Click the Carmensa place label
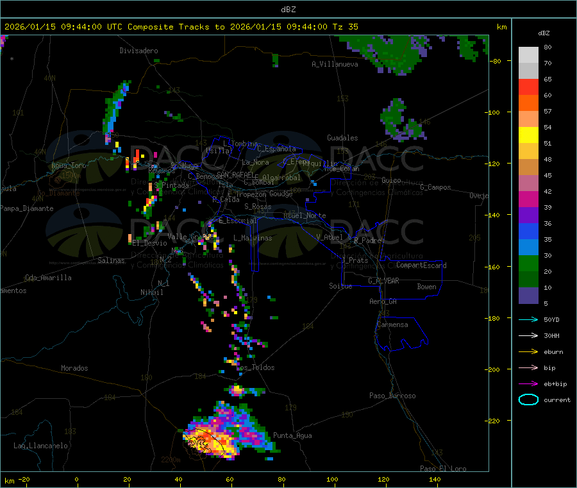This screenshot has width=577, height=488. pos(392,324)
